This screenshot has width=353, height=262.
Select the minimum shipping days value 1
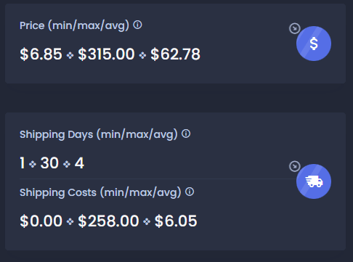[23, 163]
